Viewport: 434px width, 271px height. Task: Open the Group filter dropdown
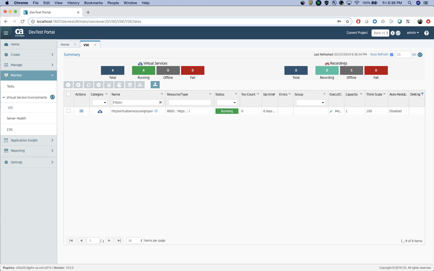[311, 102]
